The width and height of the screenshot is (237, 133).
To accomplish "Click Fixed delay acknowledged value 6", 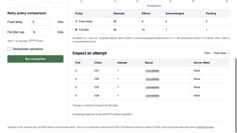I will click(x=166, y=21).
